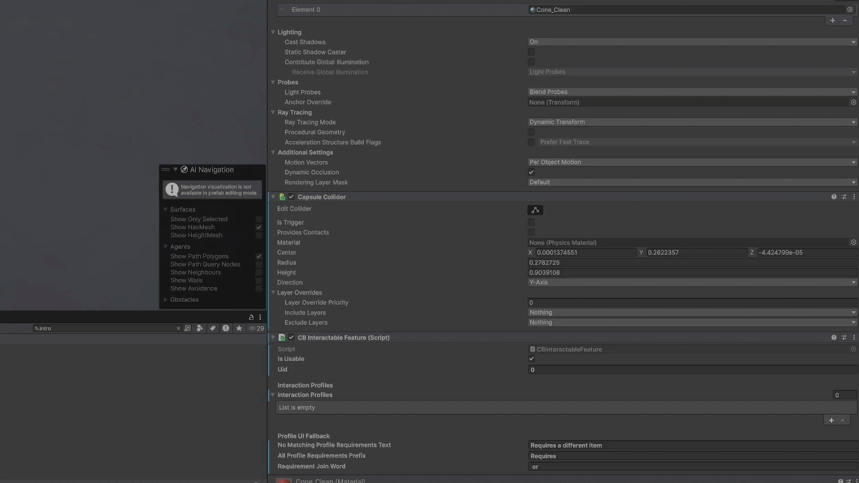Open the Motion Vectors dropdown

(x=693, y=162)
